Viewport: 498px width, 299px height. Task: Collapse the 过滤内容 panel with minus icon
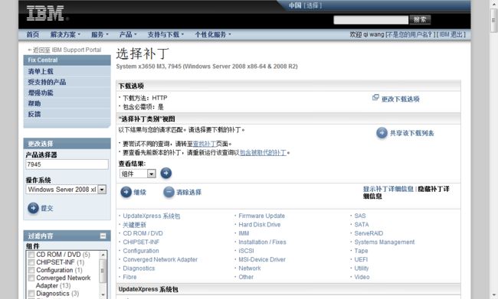coord(103,236)
